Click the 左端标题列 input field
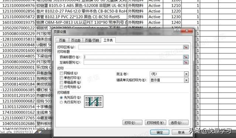The width and height of the screenshot is (236, 138). coord(133,62)
